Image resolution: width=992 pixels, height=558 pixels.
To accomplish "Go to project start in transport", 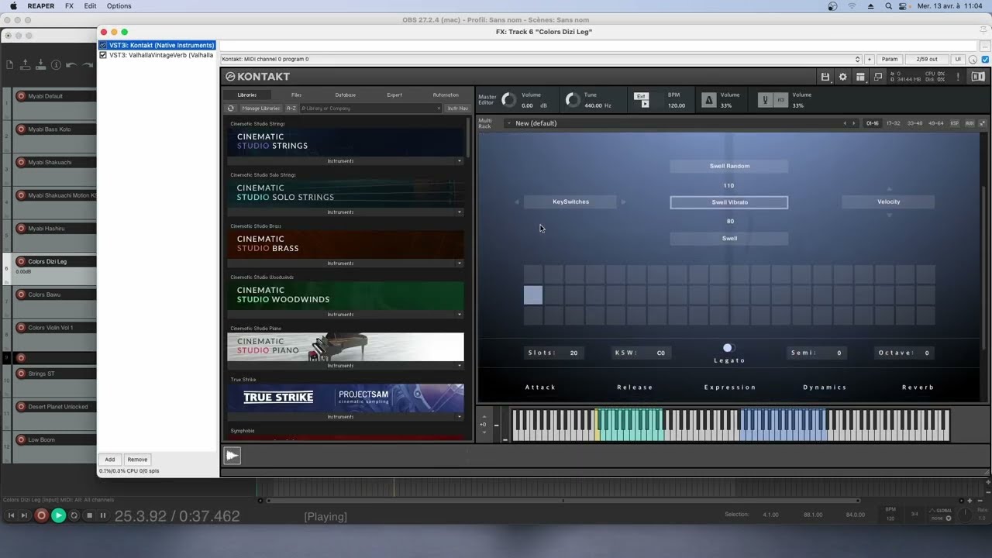I will pyautogui.click(x=11, y=515).
